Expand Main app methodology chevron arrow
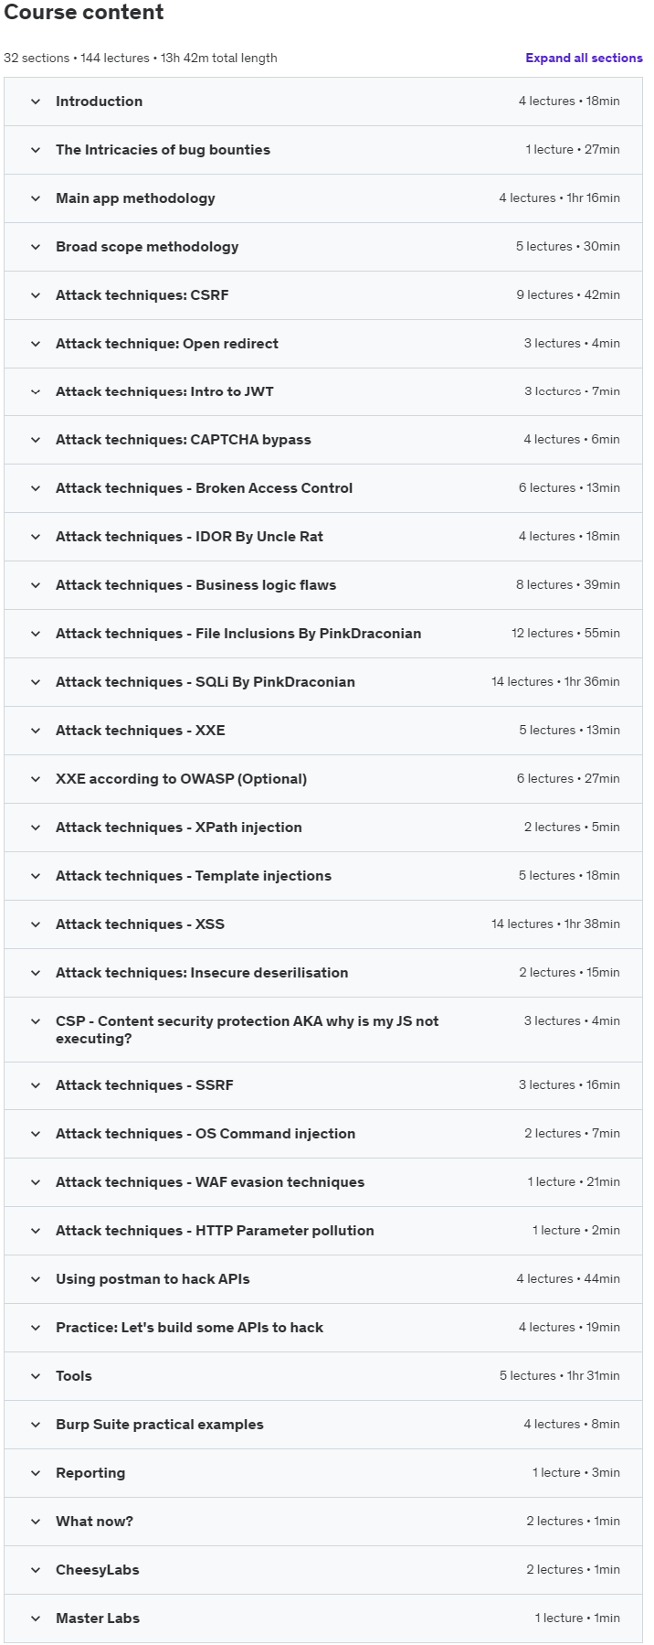The height and width of the screenshot is (1645, 654). (x=36, y=198)
